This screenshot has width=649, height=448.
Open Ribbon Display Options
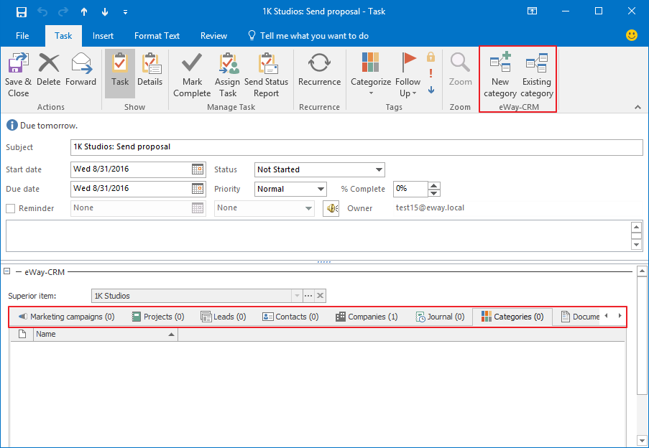532,11
